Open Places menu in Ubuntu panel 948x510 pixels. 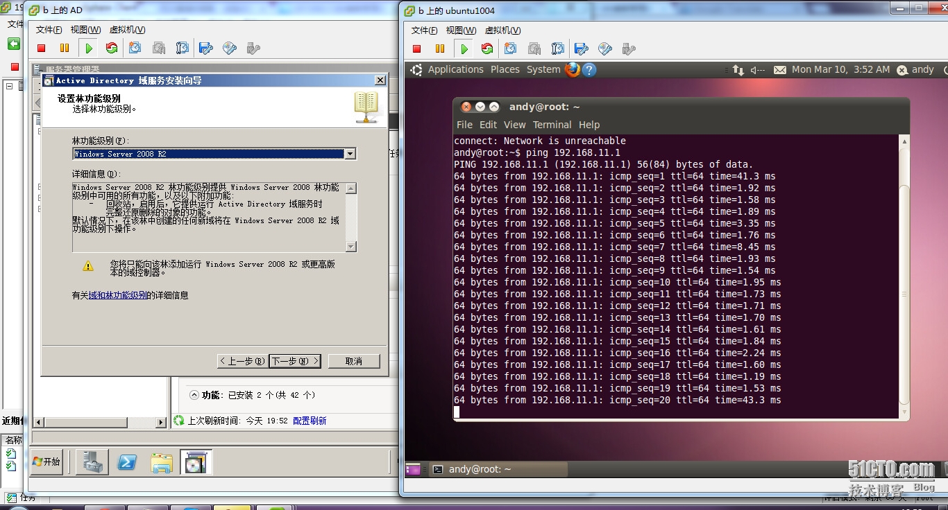(505, 69)
